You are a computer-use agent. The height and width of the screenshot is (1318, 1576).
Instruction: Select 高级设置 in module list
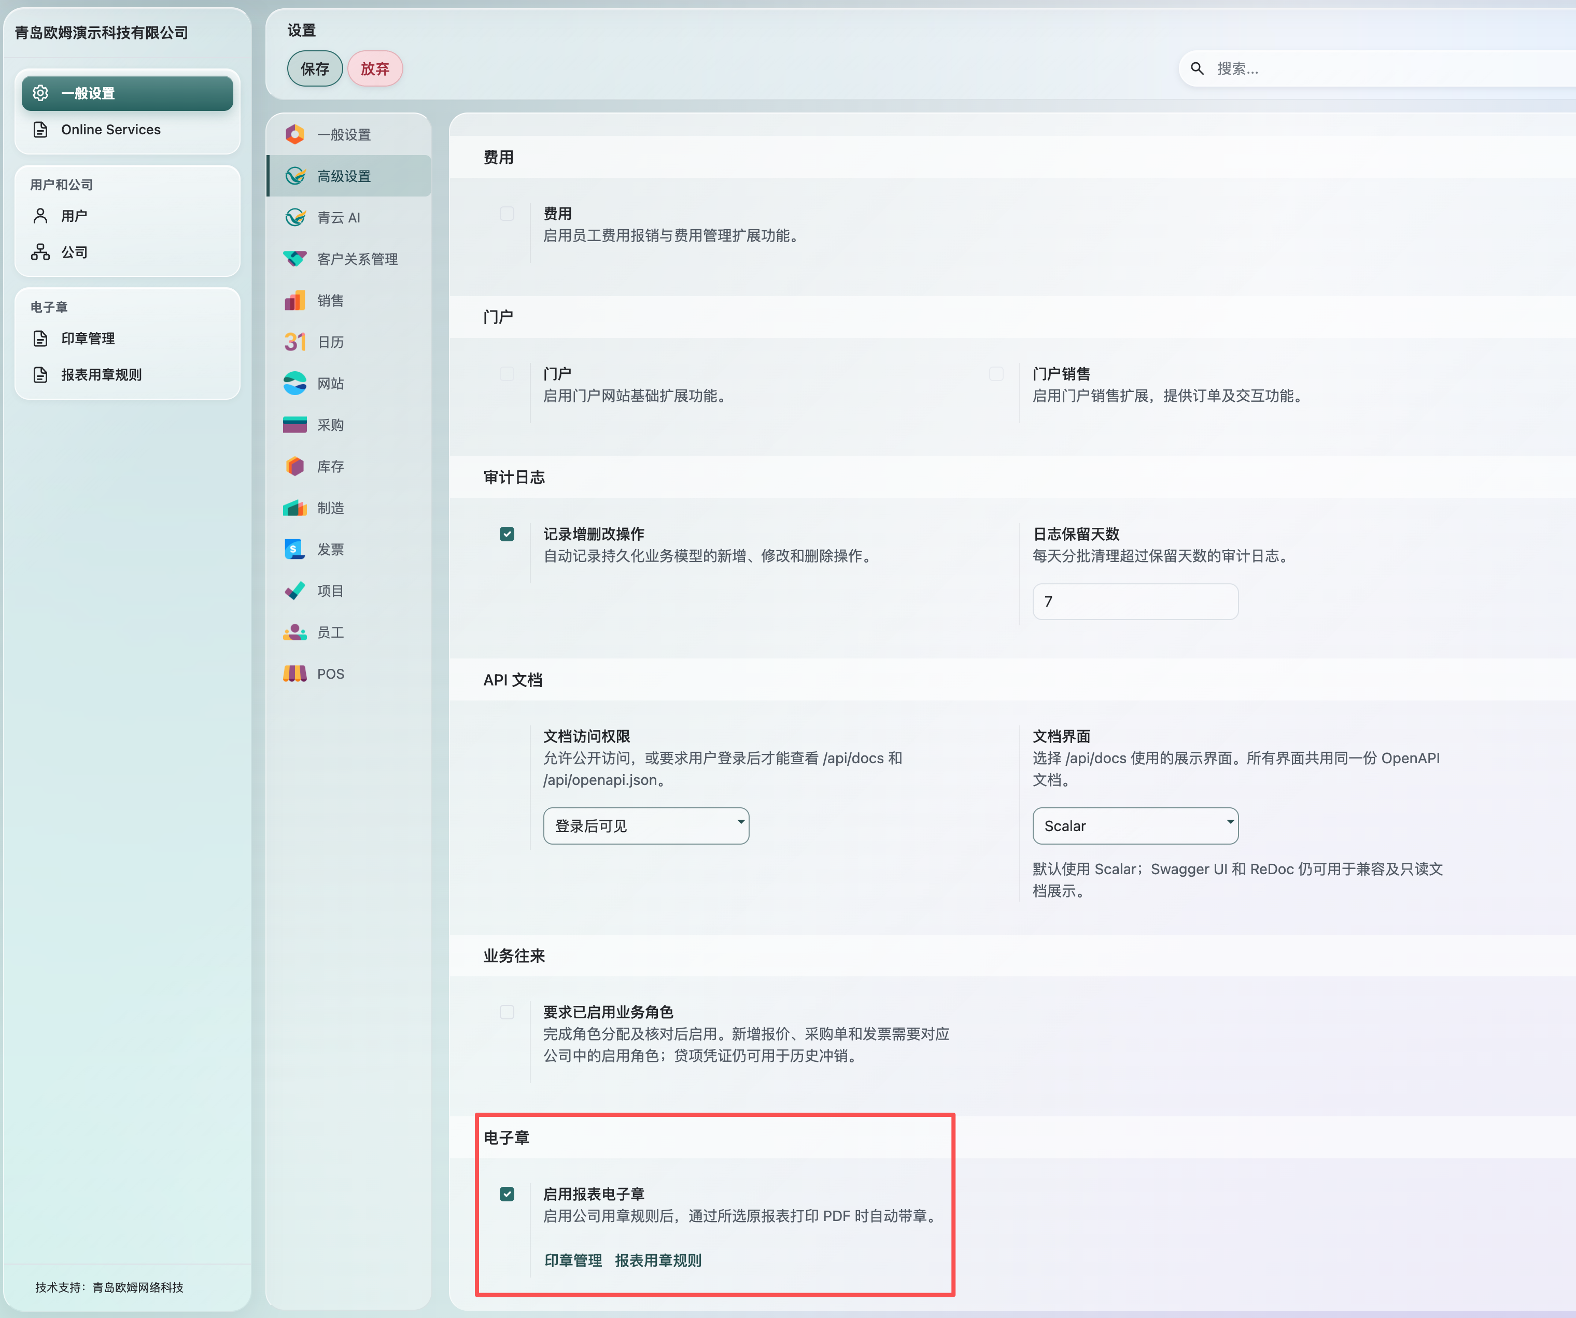tap(349, 176)
